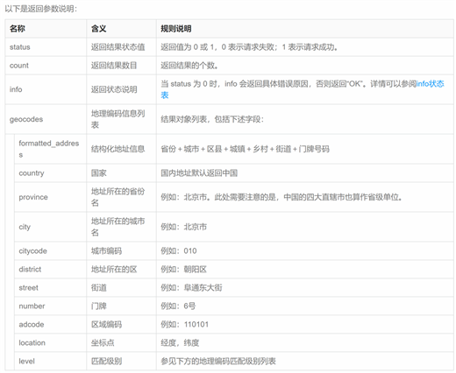
Task: Click the 名称 column header
Action: [x=18, y=29]
